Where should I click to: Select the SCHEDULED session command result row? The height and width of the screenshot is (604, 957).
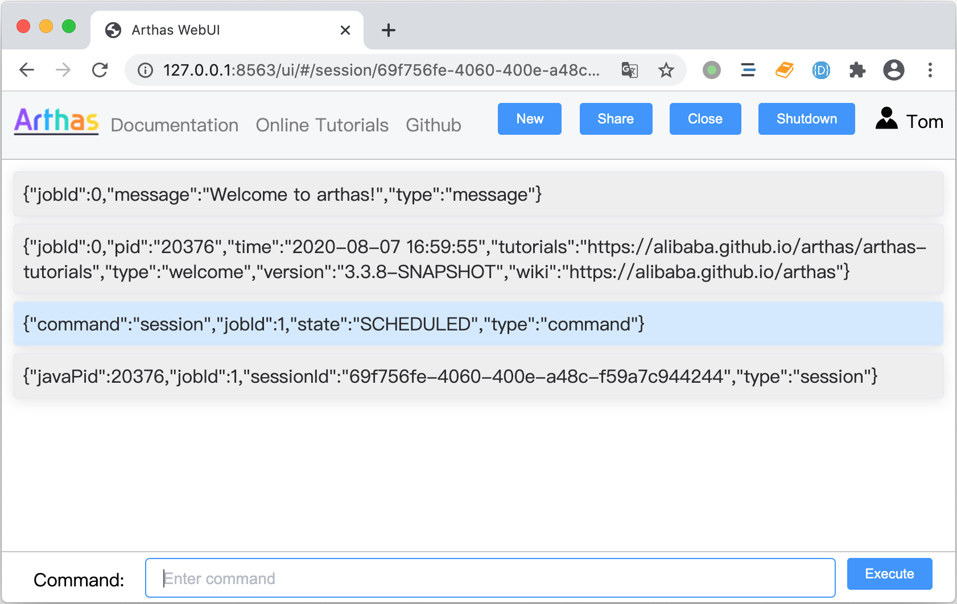point(478,324)
